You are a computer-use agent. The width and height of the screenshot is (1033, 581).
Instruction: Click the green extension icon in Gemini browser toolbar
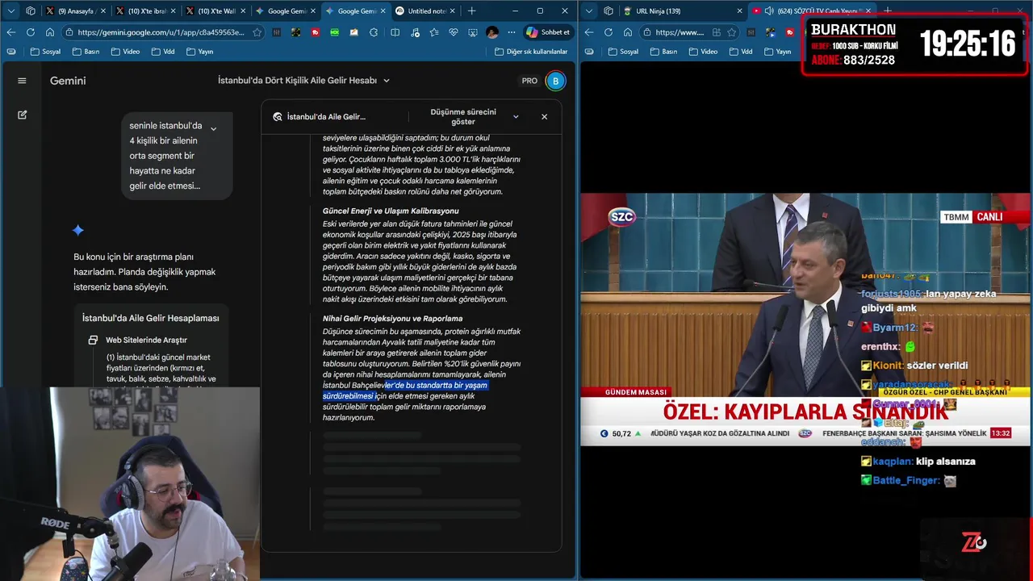[335, 32]
